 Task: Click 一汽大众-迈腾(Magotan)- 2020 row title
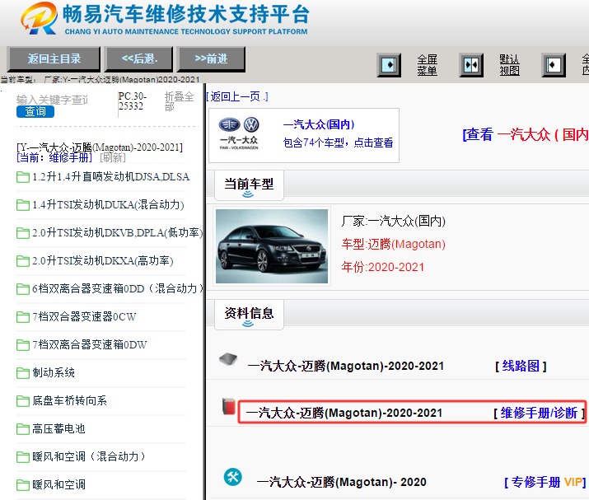pos(341,482)
